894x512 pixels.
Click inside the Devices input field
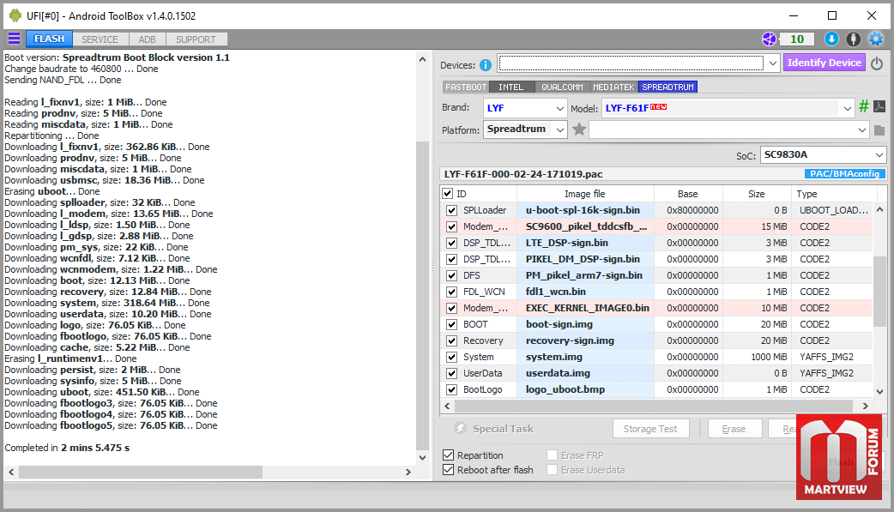631,63
